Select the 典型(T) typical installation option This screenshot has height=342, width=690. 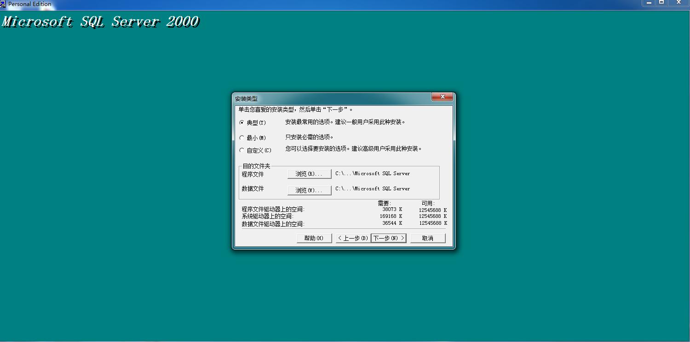242,123
